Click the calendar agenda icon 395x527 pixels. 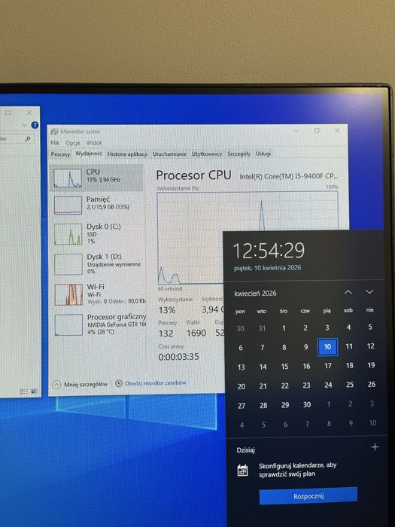point(242,471)
